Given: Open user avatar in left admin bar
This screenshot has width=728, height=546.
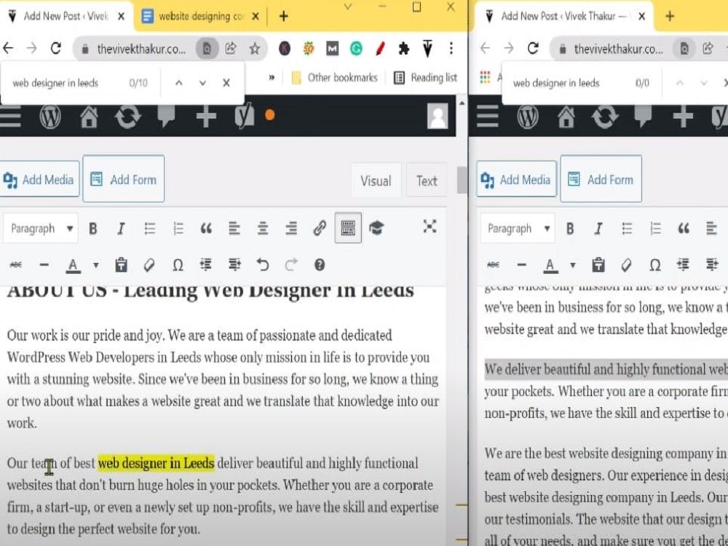Looking at the screenshot, I should 438,116.
